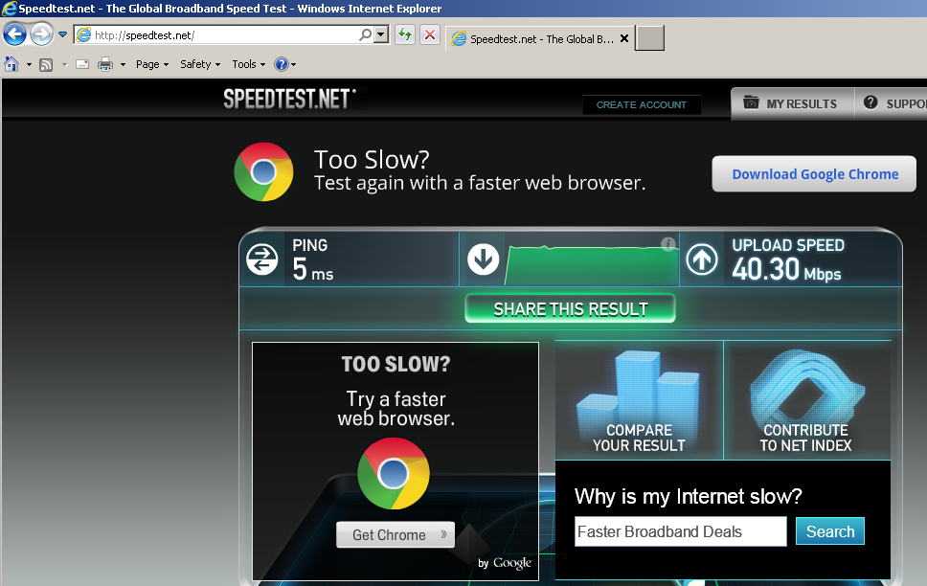Click the SPEEDTEST.NET logo
Viewport: 927px width, 586px height.
click(x=289, y=99)
